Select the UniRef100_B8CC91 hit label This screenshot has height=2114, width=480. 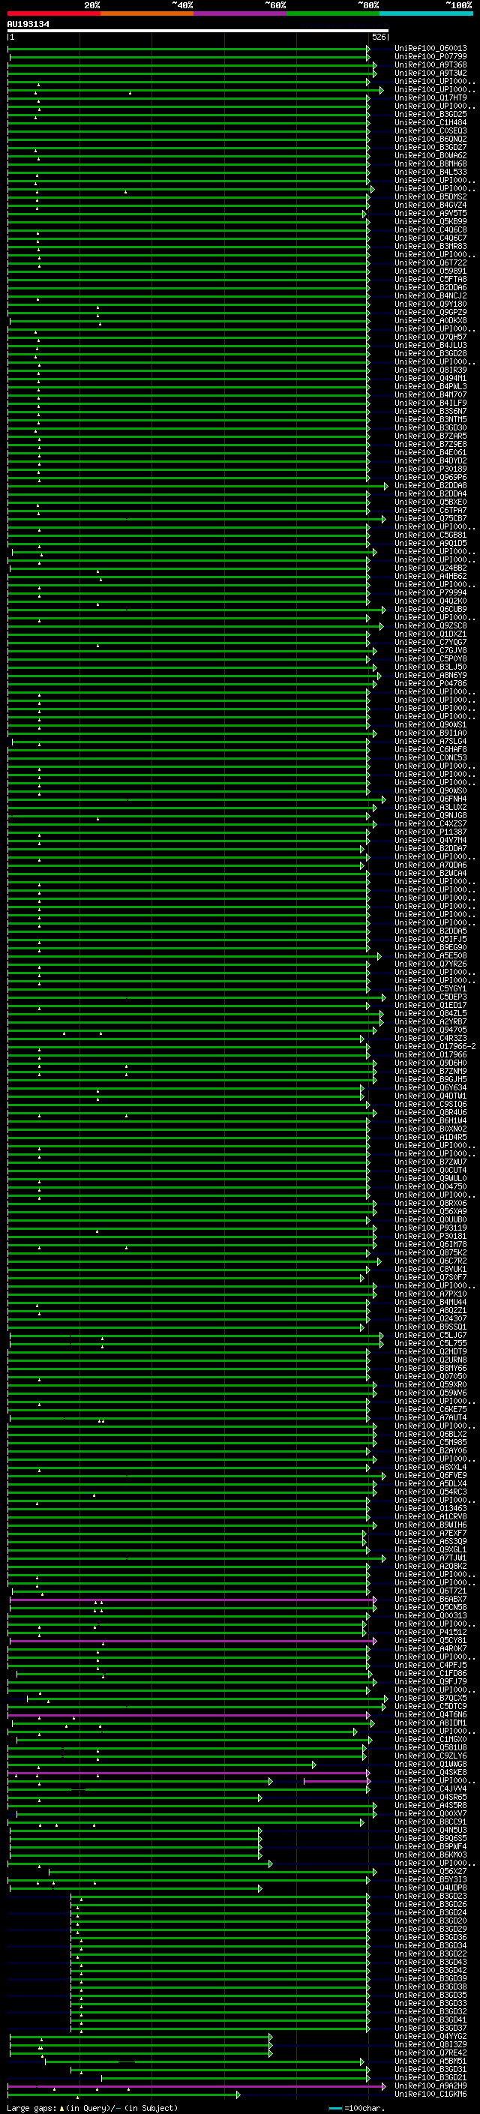click(x=430, y=1822)
